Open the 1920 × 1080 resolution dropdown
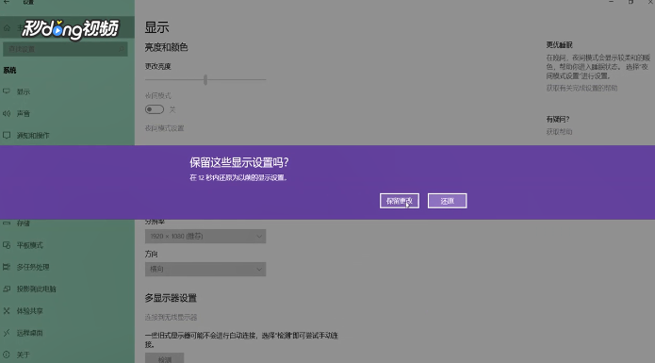Screen dimensions: 655x363 [x=205, y=236]
